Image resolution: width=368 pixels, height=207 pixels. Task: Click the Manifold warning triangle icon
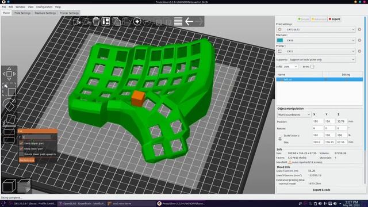[290, 162]
